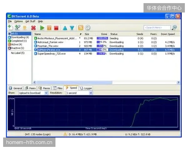Select the SidMeiersPirates.exe torrent

[107, 50]
